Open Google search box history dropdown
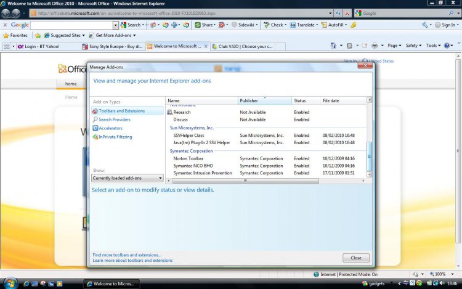The height and width of the screenshot is (289, 462). 458,14
